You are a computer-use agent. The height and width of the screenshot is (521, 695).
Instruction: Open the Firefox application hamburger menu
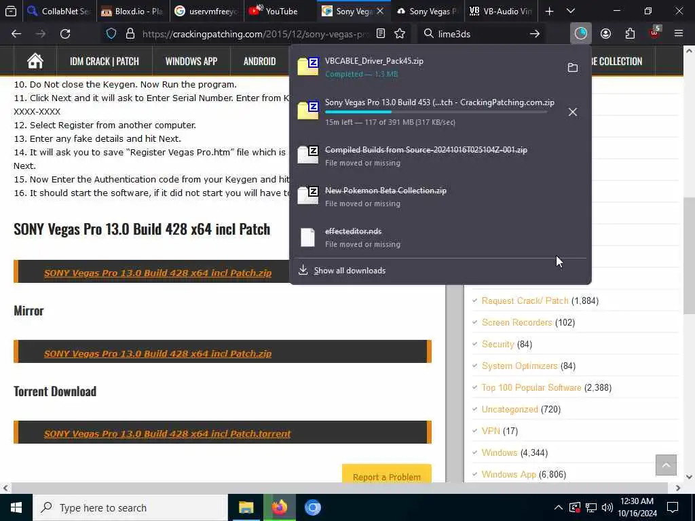679,34
